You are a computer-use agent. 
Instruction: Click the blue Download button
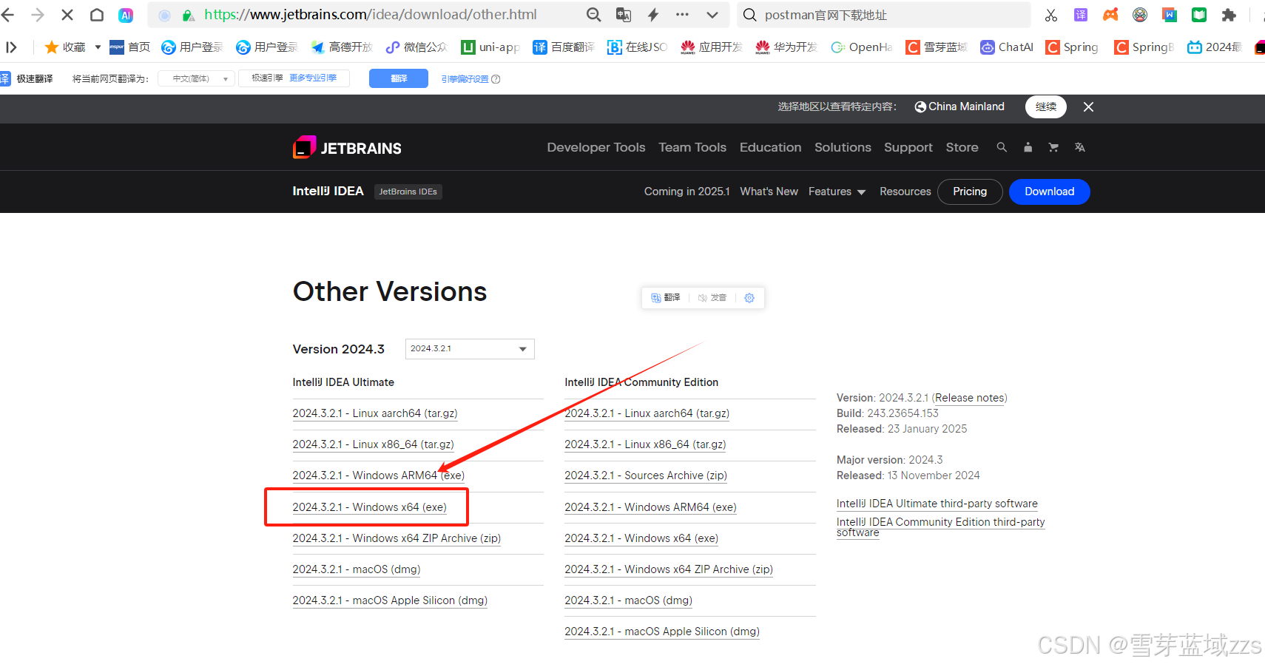(1049, 192)
